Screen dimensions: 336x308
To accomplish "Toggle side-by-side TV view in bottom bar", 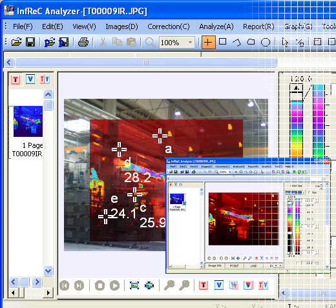I will coord(263,285).
